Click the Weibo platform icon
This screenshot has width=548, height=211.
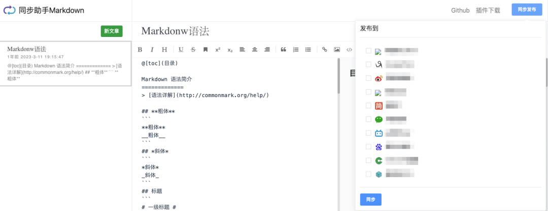tap(379, 78)
